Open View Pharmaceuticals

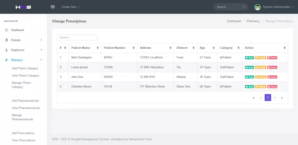coord(26,108)
